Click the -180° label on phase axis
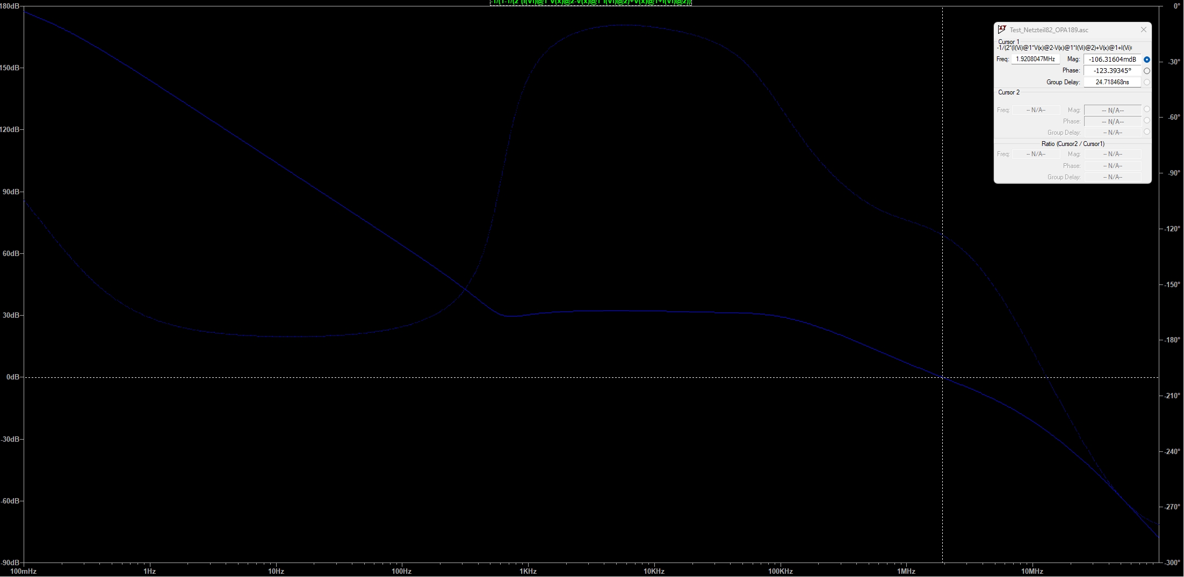 pyautogui.click(x=1173, y=340)
